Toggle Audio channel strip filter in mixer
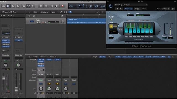177x99 pixels. [x=118, y=57]
